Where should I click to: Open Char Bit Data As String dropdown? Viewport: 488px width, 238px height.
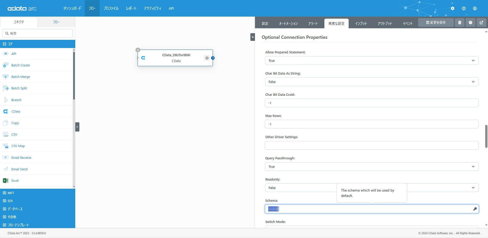click(372, 82)
